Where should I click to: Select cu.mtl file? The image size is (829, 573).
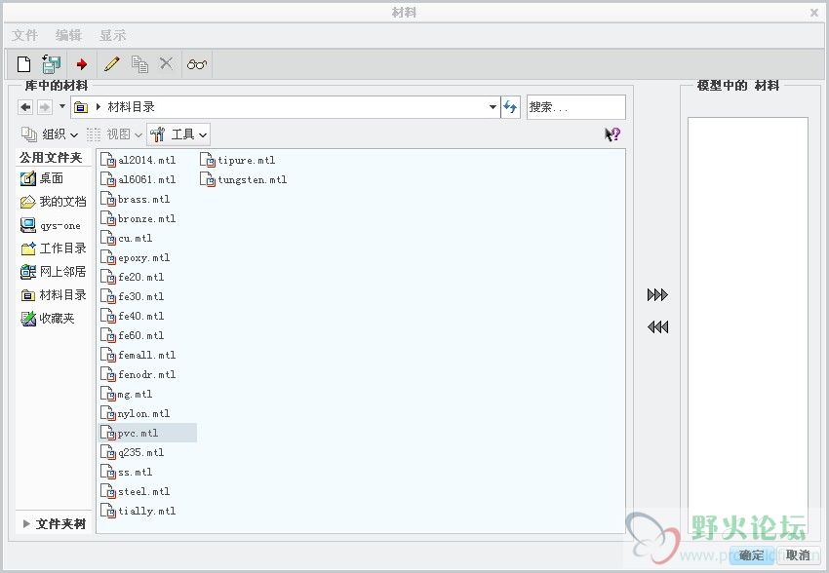(127, 238)
